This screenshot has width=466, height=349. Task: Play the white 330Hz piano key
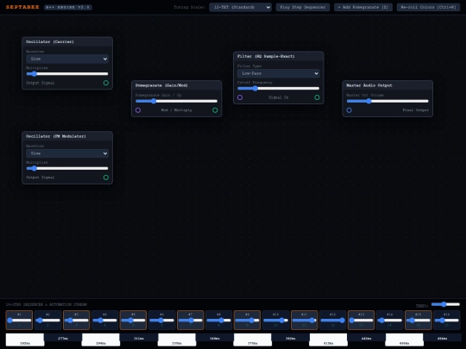[x=177, y=340]
